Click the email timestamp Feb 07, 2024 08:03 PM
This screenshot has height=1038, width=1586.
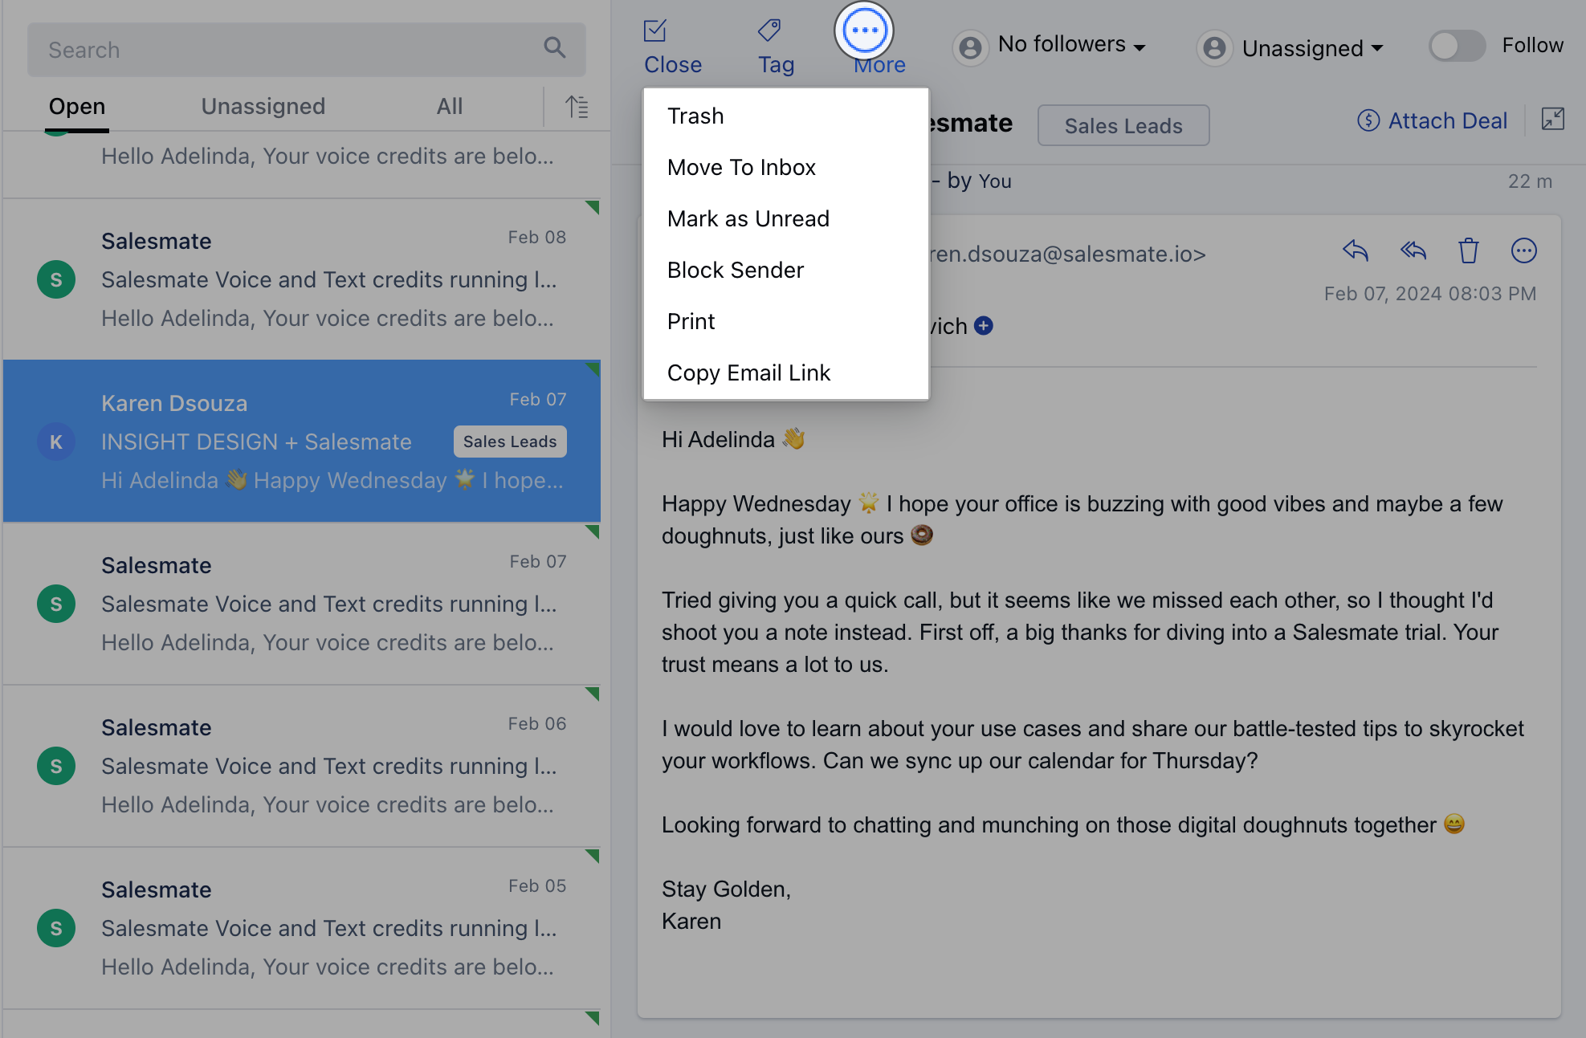1430,294
